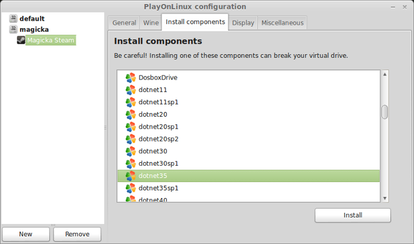Switch to the Display tab

pos(243,23)
